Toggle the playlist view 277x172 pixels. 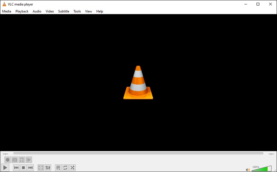point(58,168)
